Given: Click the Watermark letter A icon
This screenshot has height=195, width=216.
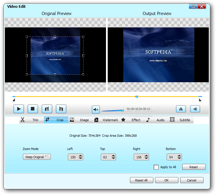Looking at the screenshot, I should pyautogui.click(x=96, y=120).
